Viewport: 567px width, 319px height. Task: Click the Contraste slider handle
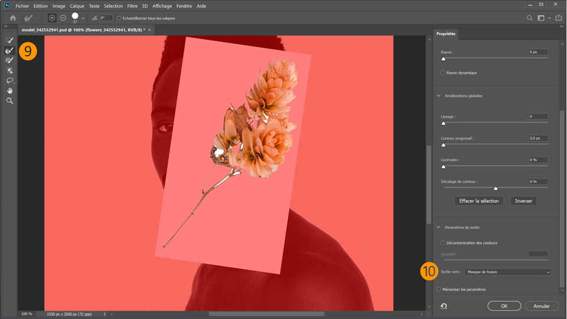444,167
